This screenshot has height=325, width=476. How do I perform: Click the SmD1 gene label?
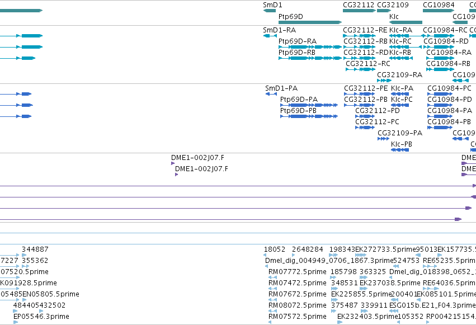point(272,5)
